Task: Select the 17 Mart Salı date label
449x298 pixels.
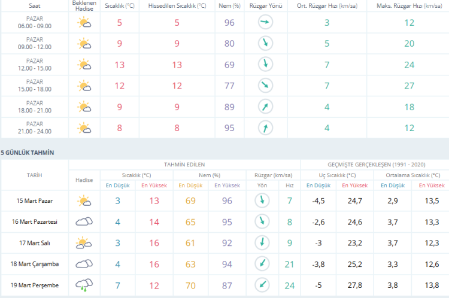Action: (x=34, y=242)
